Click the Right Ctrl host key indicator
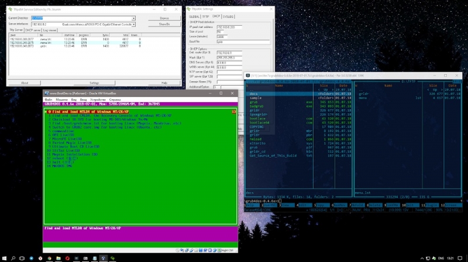468x262 pixels. (228, 250)
